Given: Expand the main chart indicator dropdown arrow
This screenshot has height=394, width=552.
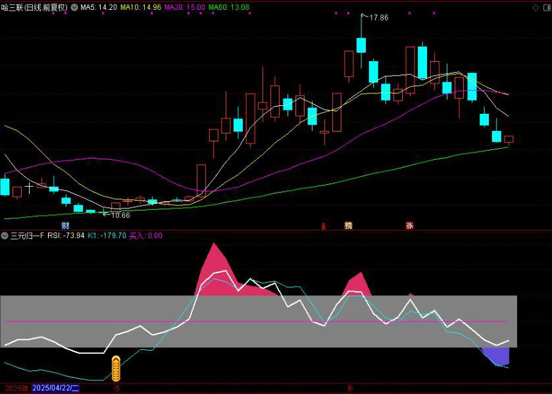Looking at the screenshot, I should 74,7.
